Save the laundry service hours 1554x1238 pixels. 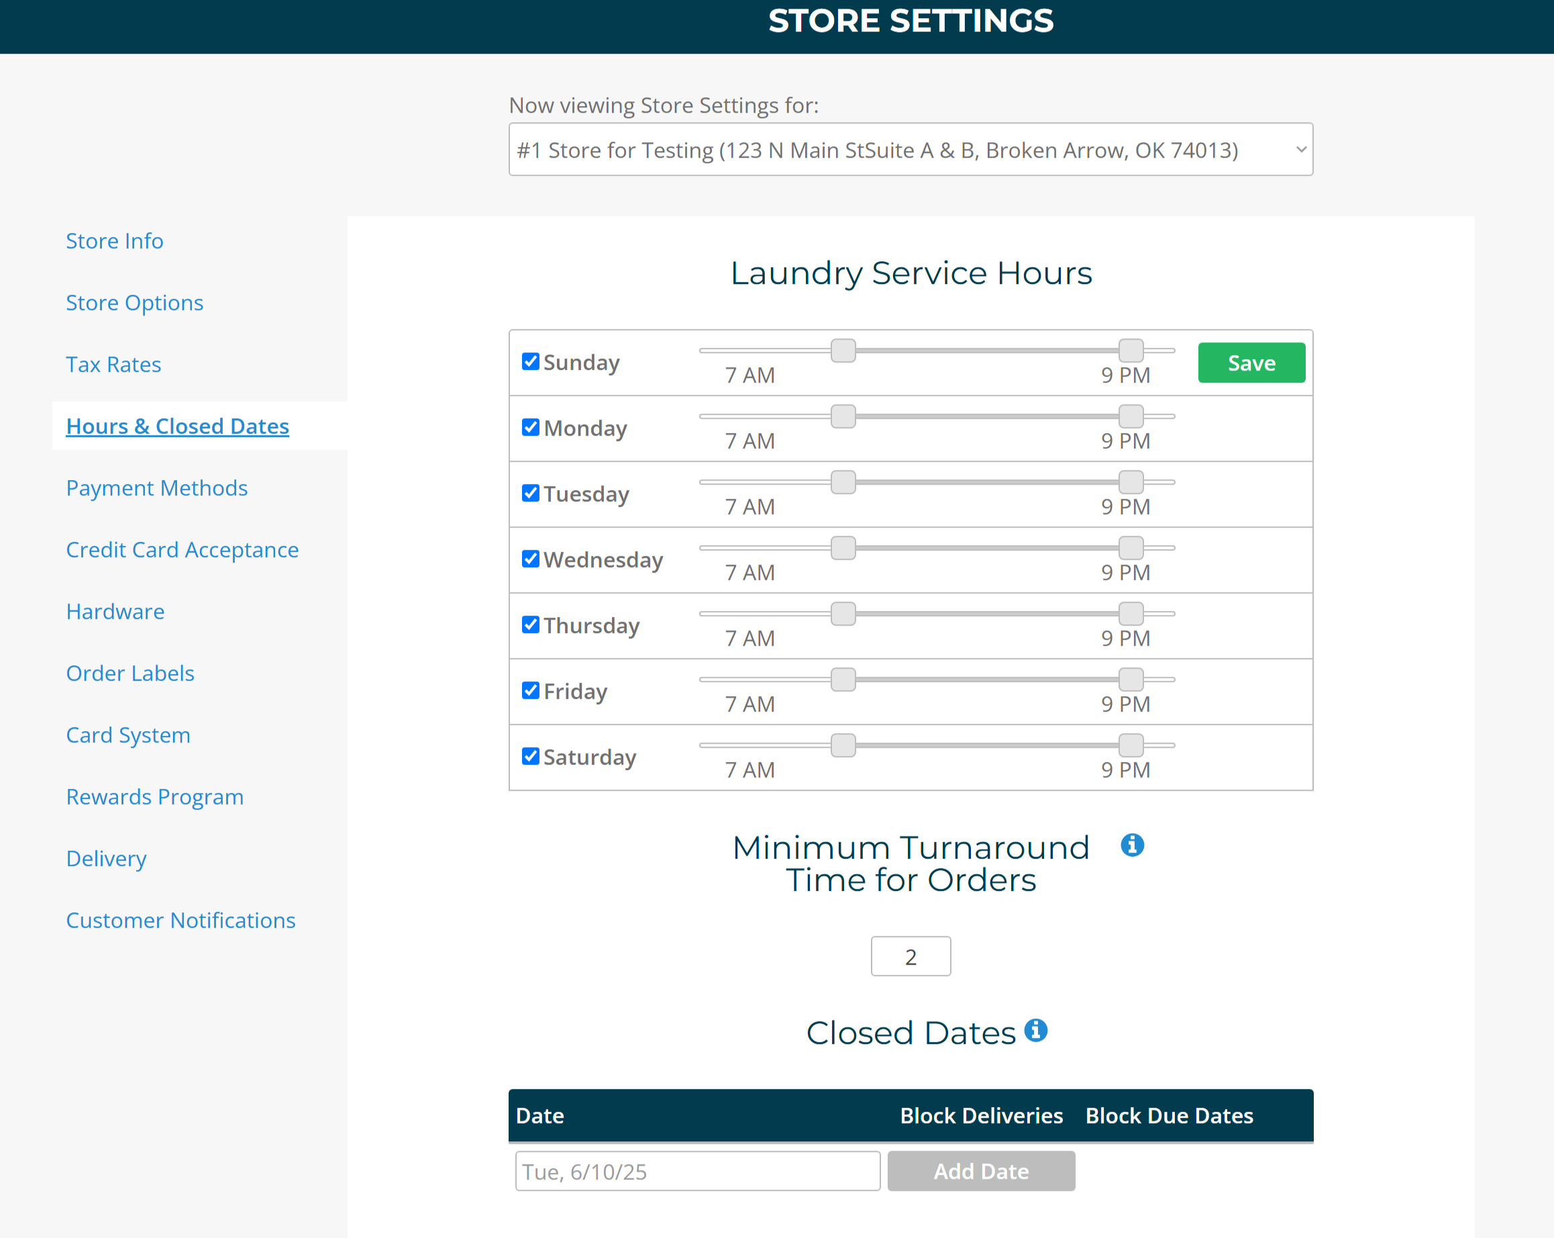[1251, 363]
